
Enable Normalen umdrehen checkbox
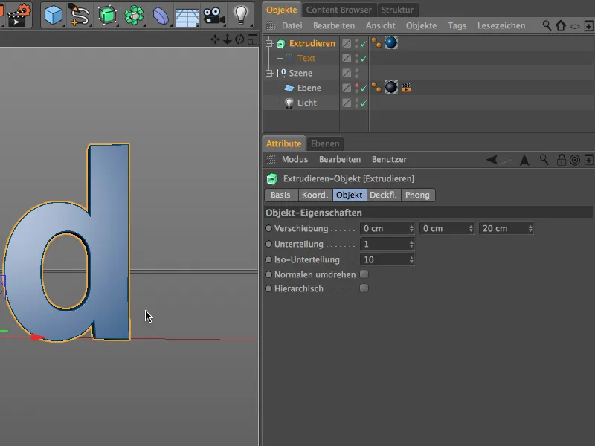364,274
